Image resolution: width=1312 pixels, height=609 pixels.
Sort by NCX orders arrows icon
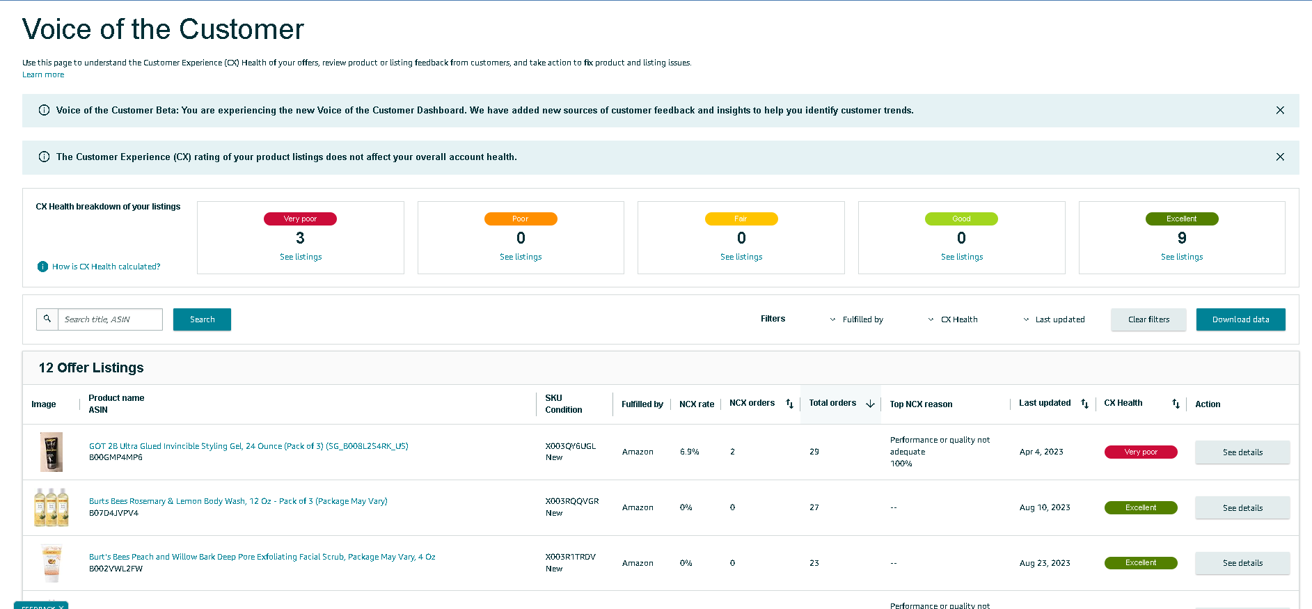pyautogui.click(x=789, y=404)
